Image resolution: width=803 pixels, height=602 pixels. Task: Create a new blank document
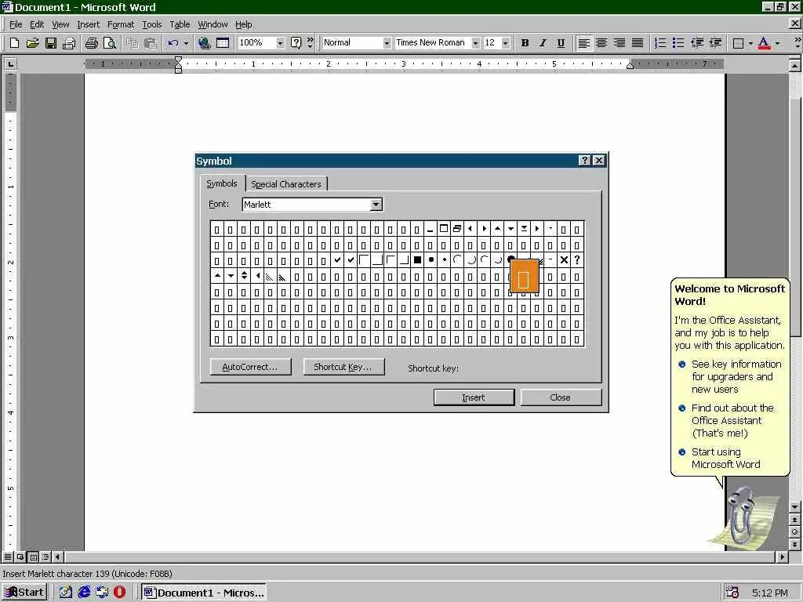point(14,43)
